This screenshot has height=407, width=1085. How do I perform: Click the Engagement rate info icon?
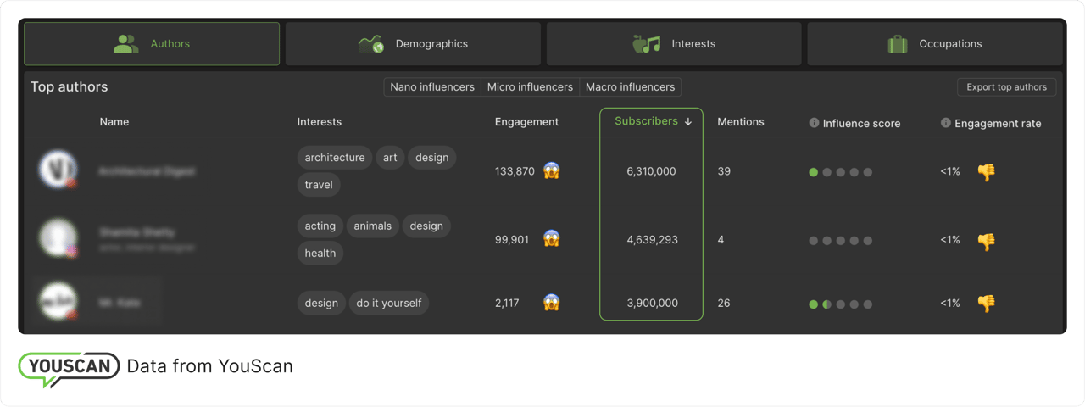946,123
